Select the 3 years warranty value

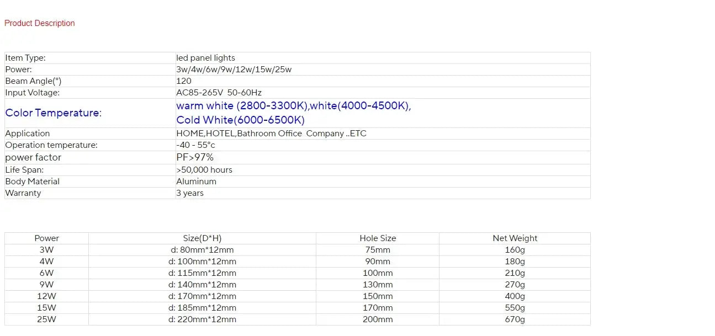[190, 193]
